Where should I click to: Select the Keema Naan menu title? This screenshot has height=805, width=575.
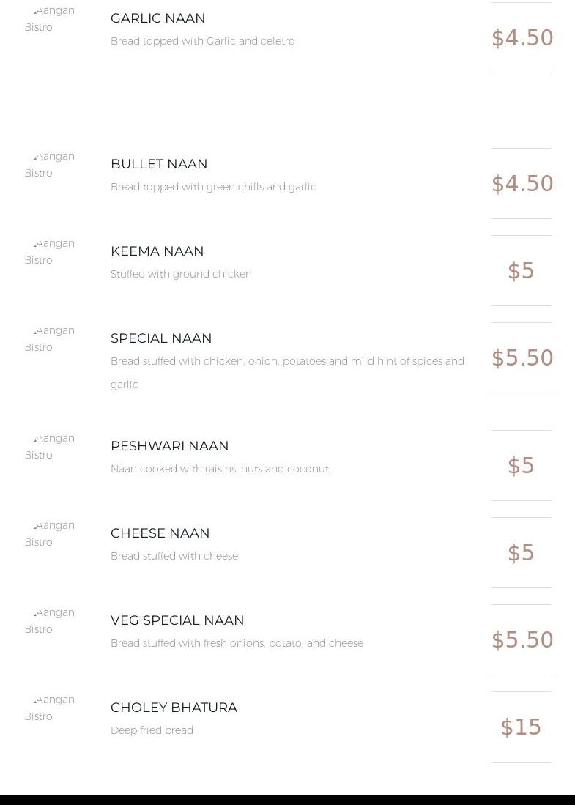click(x=157, y=251)
